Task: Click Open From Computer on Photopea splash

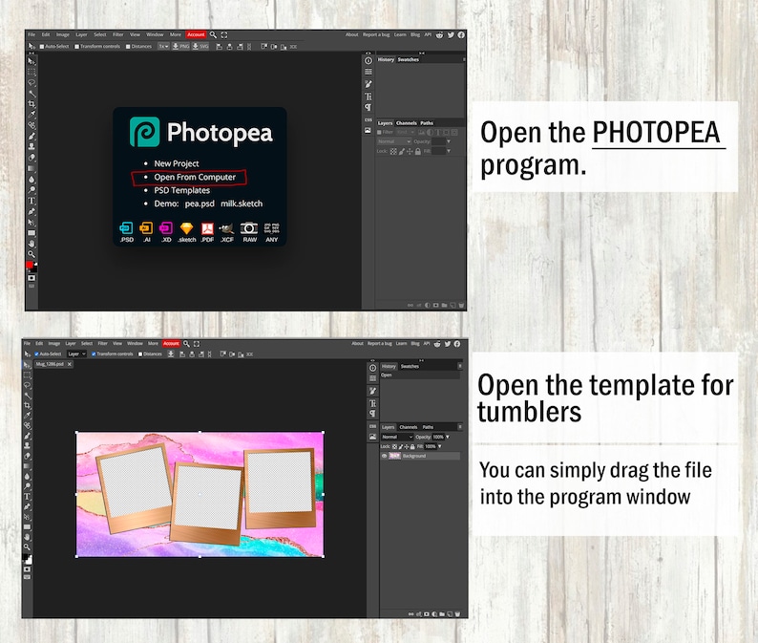Action: tap(195, 177)
